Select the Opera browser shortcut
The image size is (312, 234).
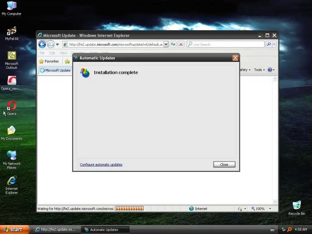pos(12,108)
